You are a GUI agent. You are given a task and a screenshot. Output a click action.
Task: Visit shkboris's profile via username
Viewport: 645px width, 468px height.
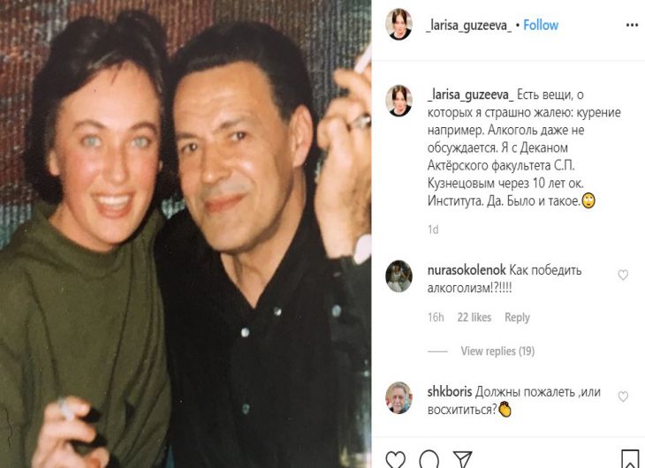[x=449, y=392]
